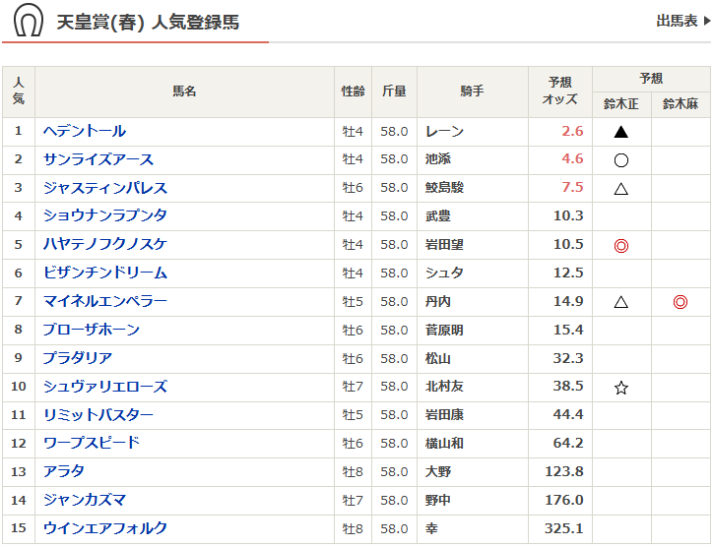Click odds value 123.8
Viewport: 713px width, 547px height.
[x=564, y=471]
